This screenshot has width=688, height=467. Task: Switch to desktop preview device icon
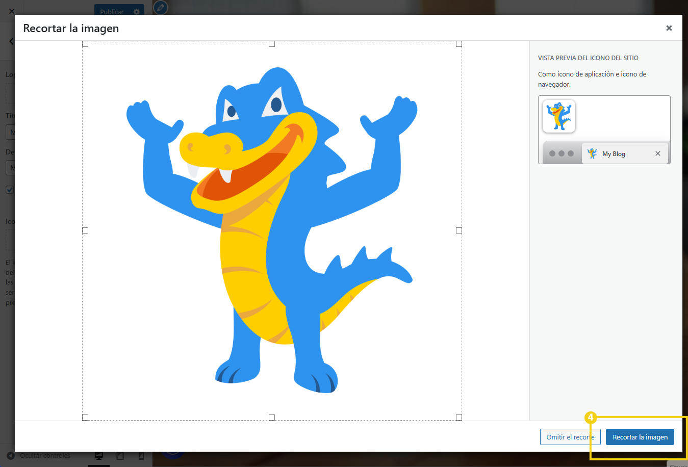point(99,456)
